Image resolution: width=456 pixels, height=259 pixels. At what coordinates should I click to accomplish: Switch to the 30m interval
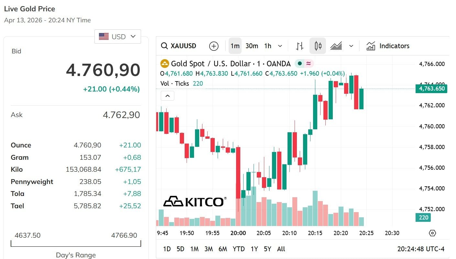pos(252,46)
